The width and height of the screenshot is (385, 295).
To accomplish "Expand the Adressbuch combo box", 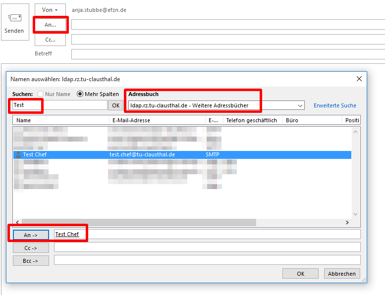I will [x=300, y=105].
